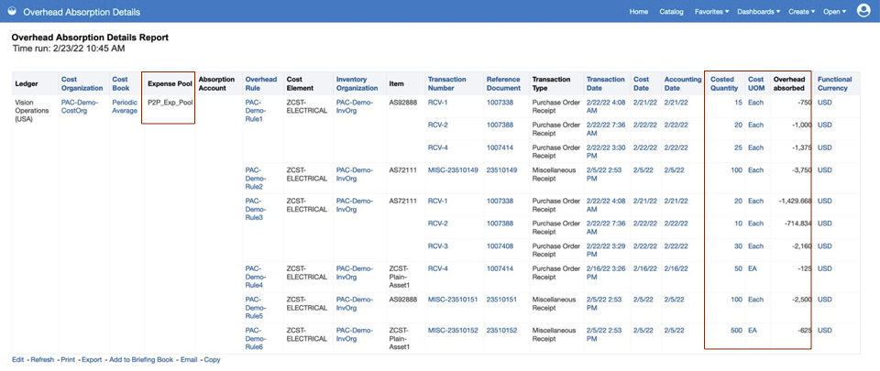
Task: Open transaction number MISC-23510152
Action: coord(453,331)
